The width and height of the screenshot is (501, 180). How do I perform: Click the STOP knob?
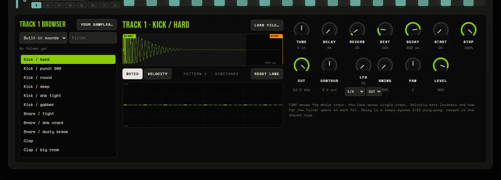pyautogui.click(x=469, y=30)
